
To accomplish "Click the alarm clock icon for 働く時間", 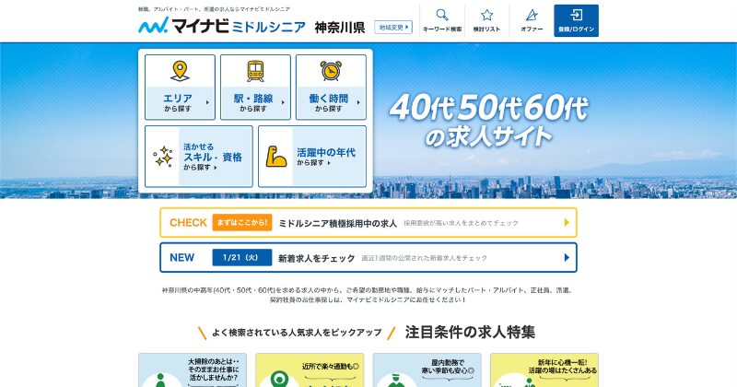I will (x=331, y=71).
